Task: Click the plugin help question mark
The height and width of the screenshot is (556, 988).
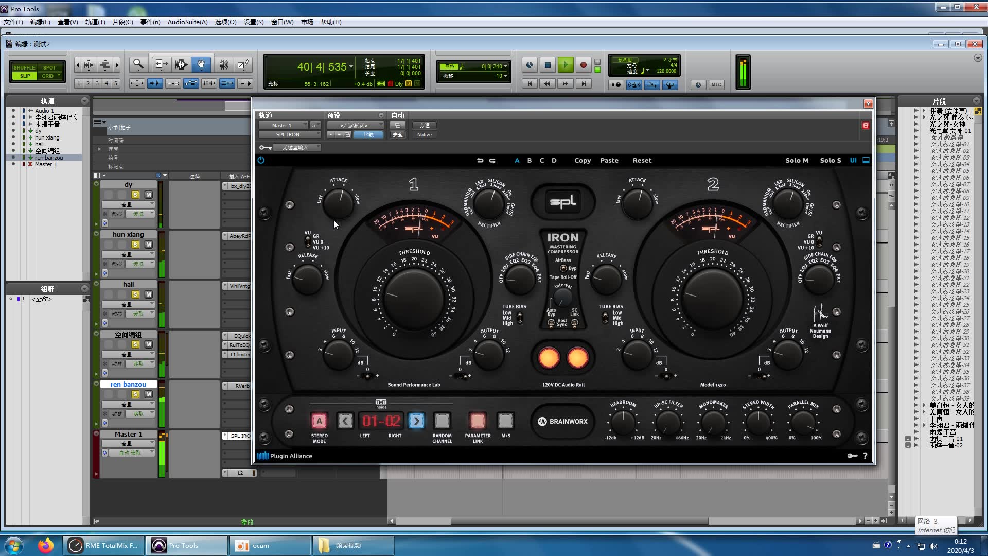Action: point(865,456)
